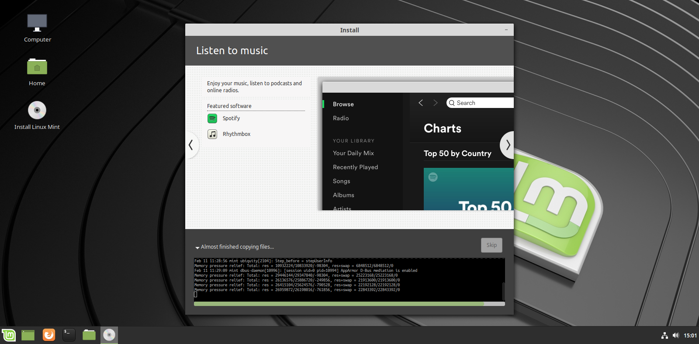Advance to the next slideshow slide
699x344 pixels.
pyautogui.click(x=508, y=145)
